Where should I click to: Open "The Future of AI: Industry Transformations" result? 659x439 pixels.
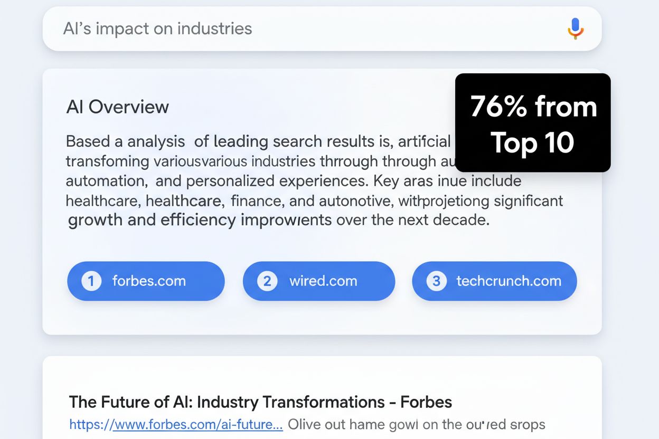[260, 402]
